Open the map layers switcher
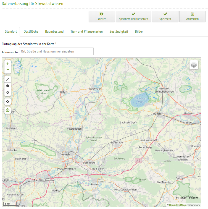 pyautogui.click(x=194, y=65)
